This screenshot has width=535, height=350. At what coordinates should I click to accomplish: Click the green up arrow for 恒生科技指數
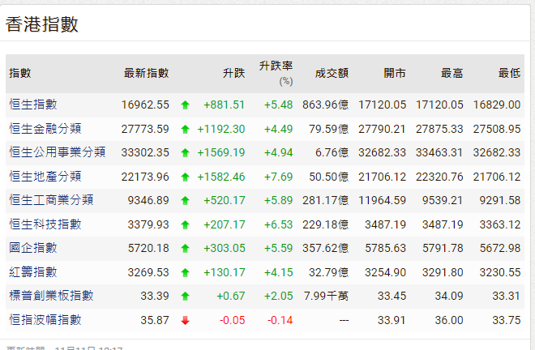(185, 224)
